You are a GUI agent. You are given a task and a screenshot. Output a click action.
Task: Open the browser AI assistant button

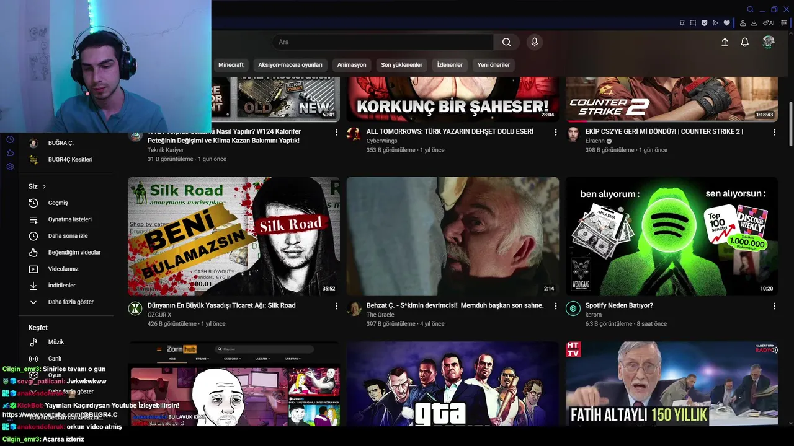[769, 23]
